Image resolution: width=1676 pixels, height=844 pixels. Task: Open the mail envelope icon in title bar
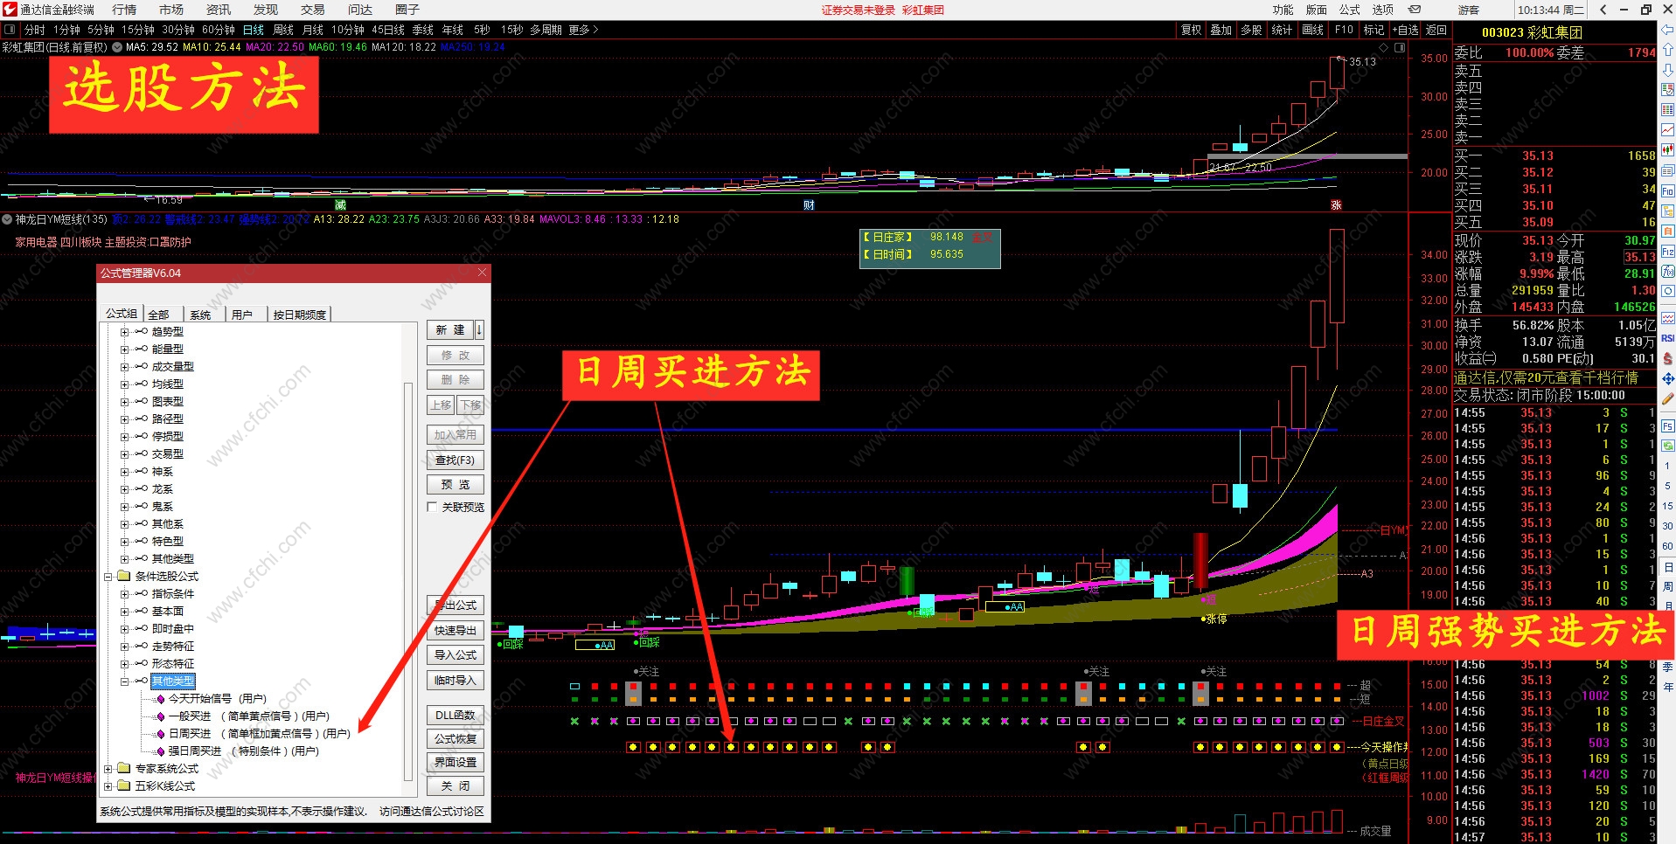(1415, 10)
